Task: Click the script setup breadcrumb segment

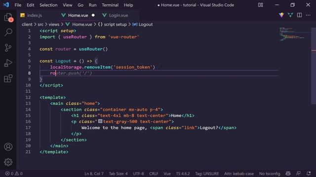Action: coord(113,25)
